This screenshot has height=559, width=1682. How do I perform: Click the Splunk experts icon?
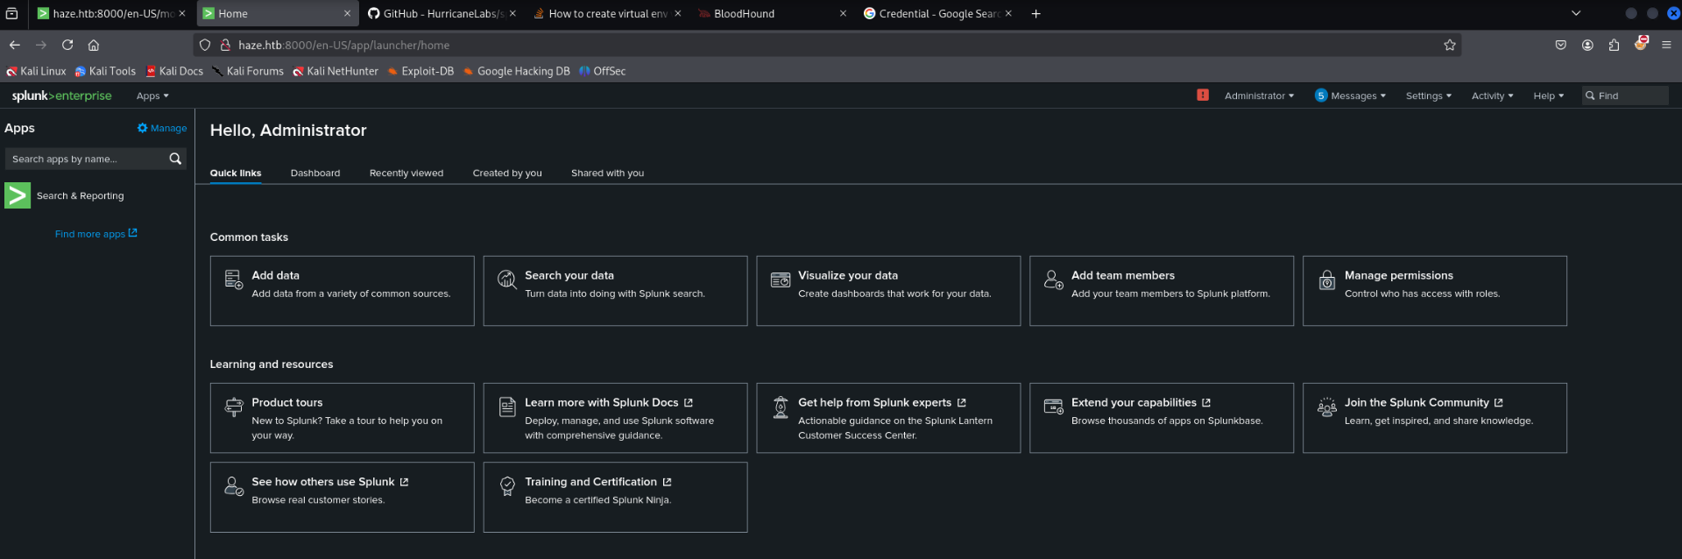[x=781, y=407]
